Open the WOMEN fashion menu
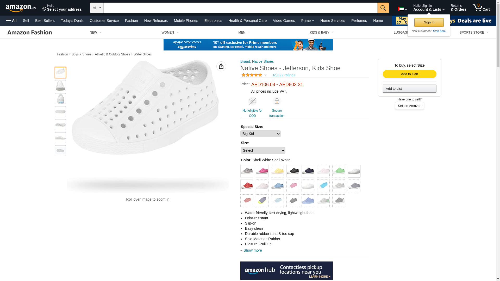This screenshot has width=500, height=281. pos(170,33)
